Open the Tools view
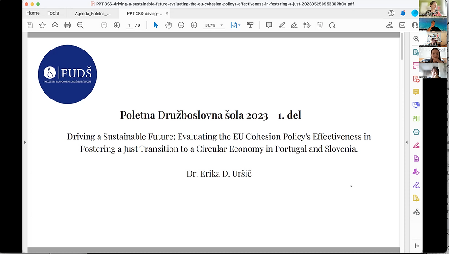449x254 pixels. tap(53, 13)
